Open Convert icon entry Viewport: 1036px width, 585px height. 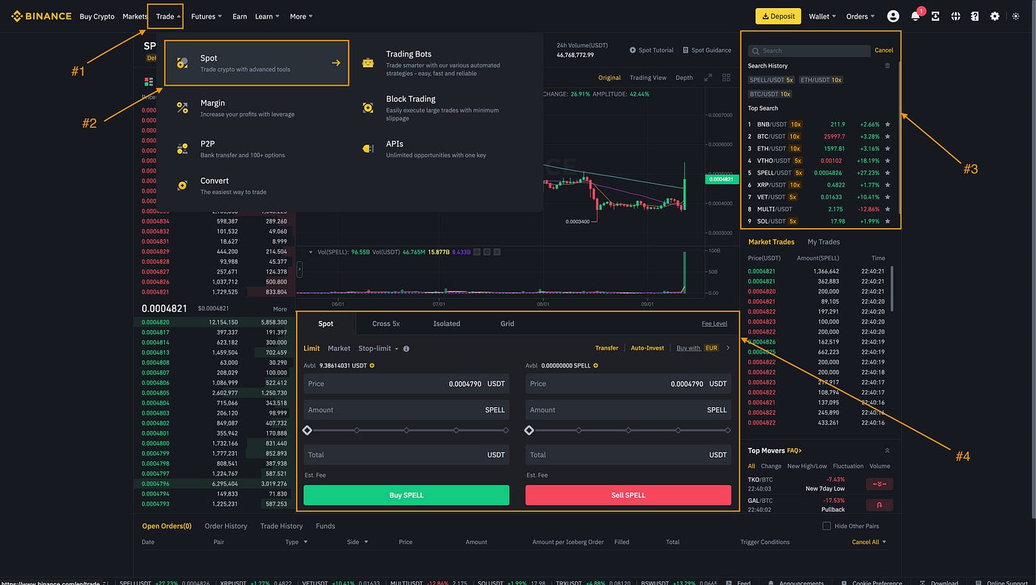tap(182, 186)
